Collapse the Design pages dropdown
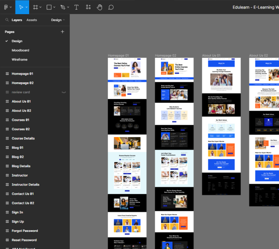This screenshot has width=279, height=249. click(58, 20)
